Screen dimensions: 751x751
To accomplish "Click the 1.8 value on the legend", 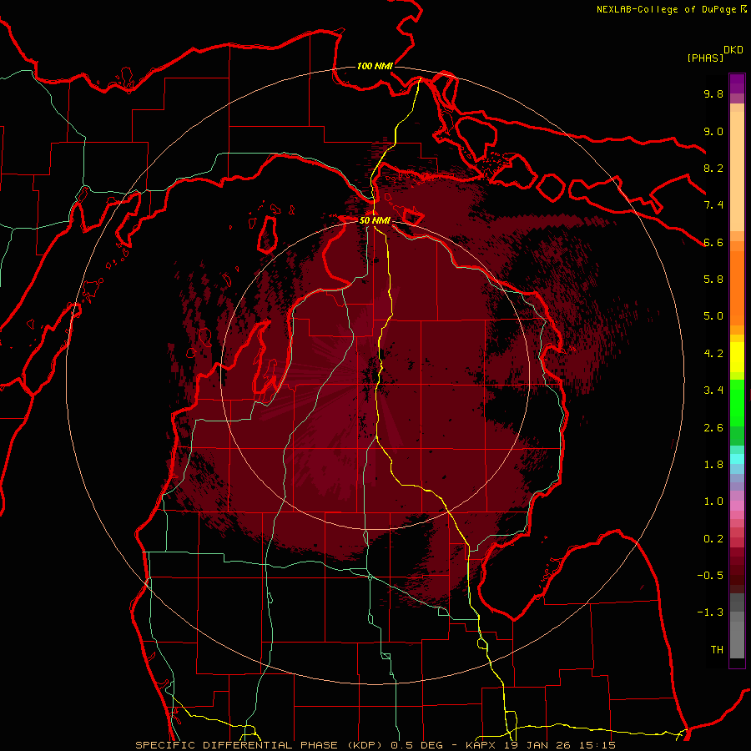I will pyautogui.click(x=713, y=465).
